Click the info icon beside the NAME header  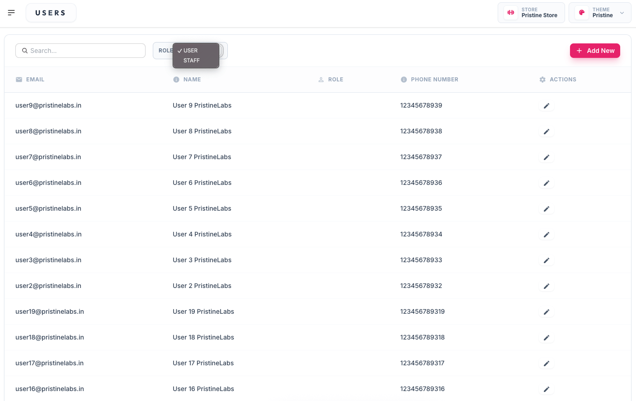[176, 79]
